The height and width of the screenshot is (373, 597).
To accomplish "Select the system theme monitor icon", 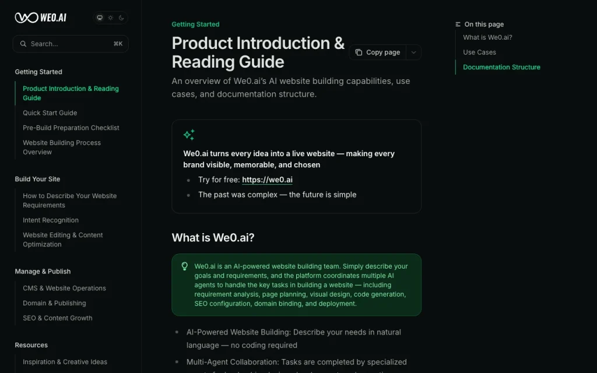I will (x=100, y=17).
